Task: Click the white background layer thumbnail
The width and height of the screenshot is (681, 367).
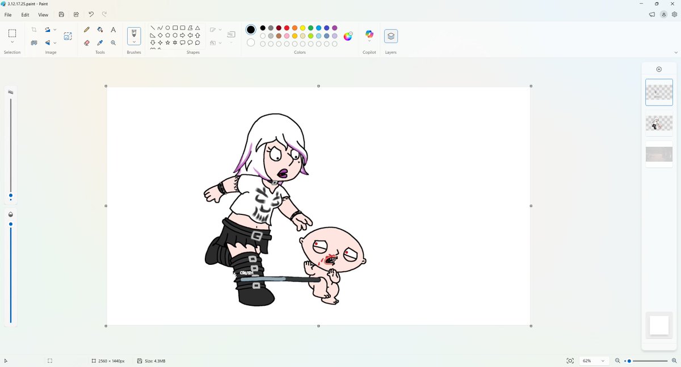Action: (659, 325)
